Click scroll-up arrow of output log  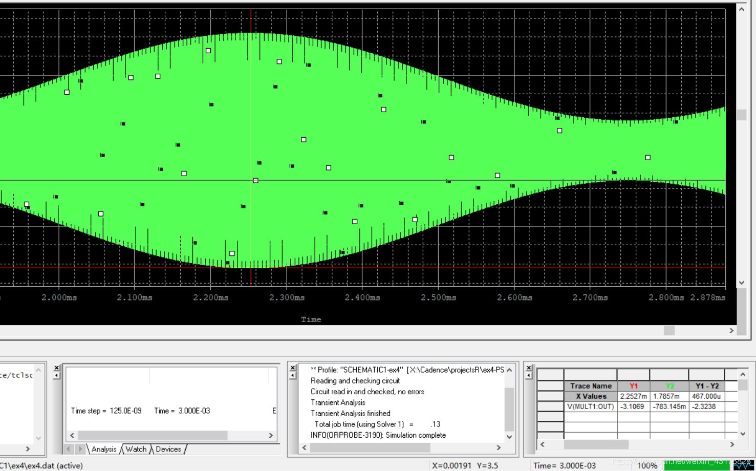click(x=509, y=370)
